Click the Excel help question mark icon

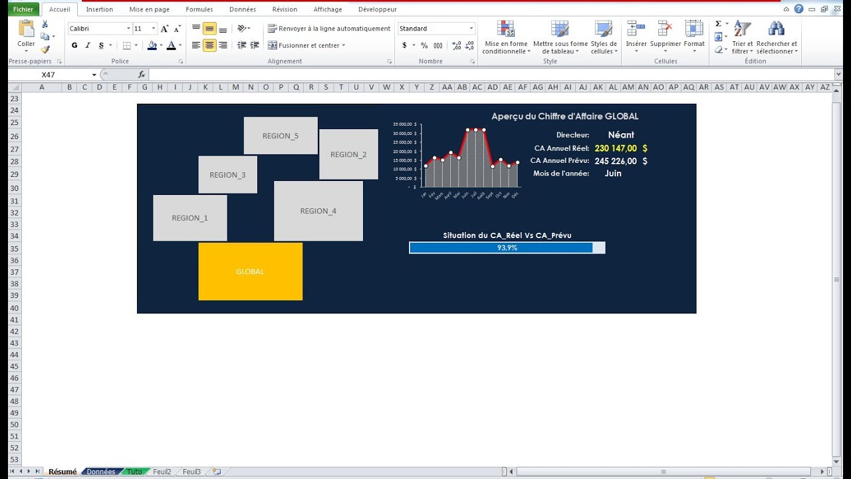coord(798,9)
